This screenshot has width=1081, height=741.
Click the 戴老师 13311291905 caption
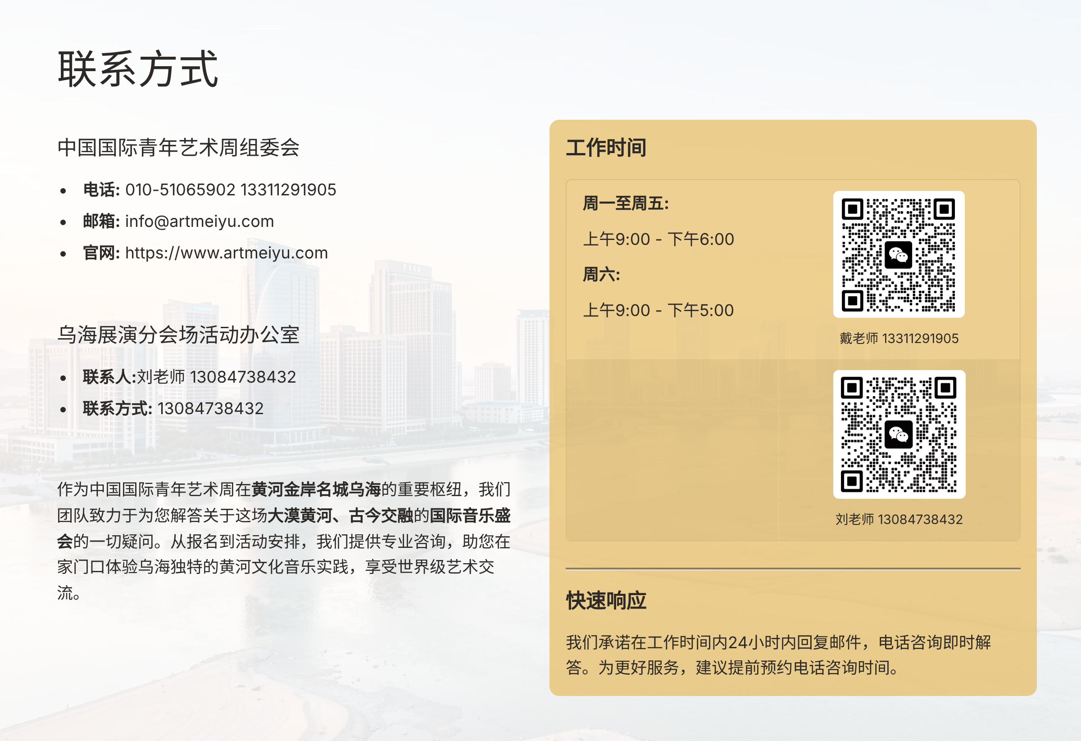pyautogui.click(x=899, y=338)
